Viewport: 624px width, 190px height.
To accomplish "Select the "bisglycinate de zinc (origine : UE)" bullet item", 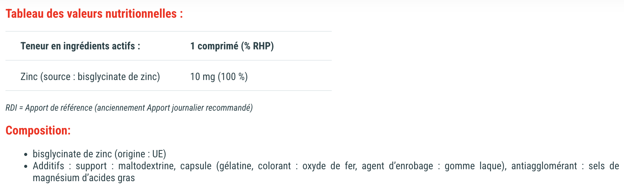I will click(x=99, y=154).
